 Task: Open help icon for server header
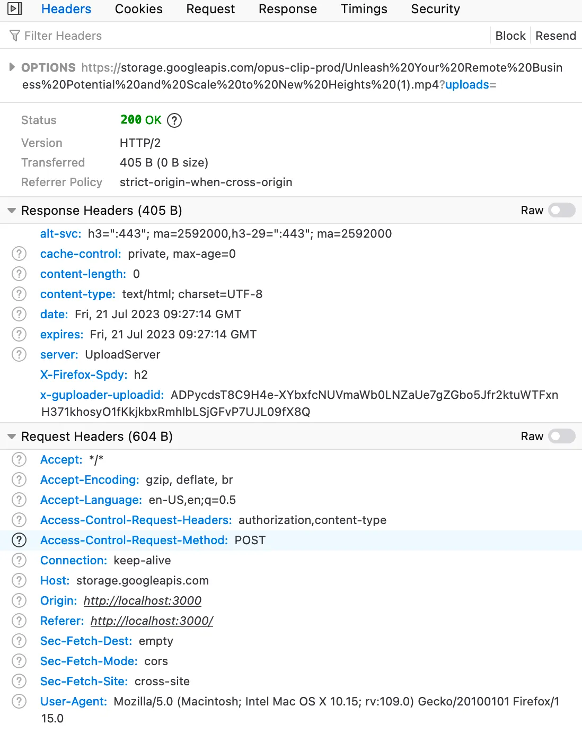pos(19,355)
